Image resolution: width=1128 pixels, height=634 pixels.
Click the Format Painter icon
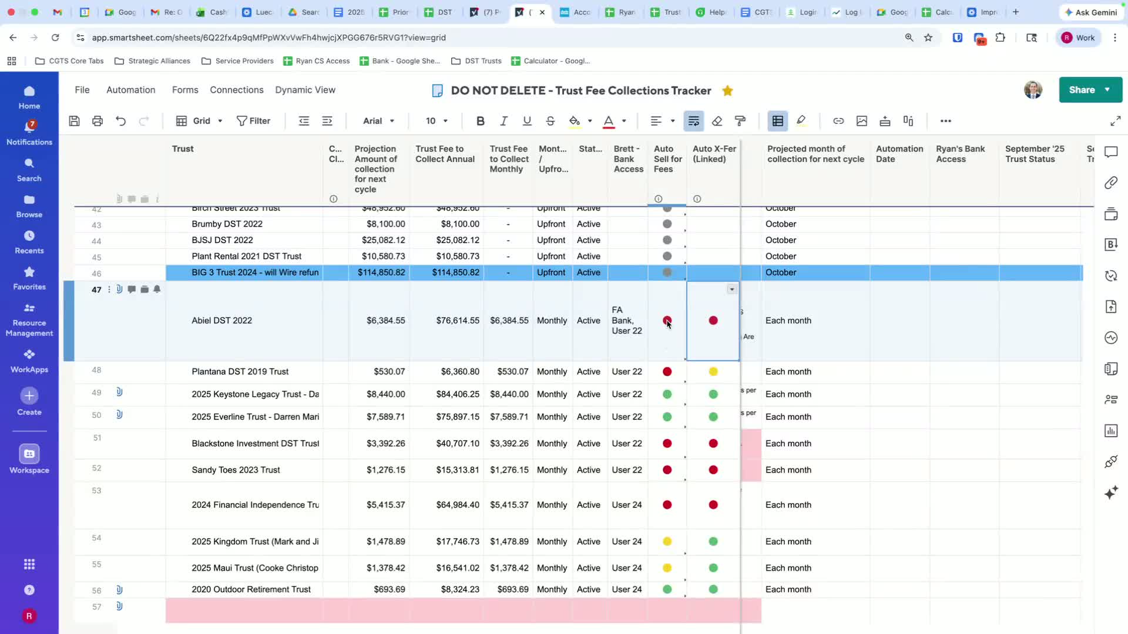740,121
